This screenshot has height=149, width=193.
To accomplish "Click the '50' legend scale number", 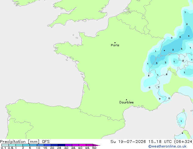I will pos(94,148).
